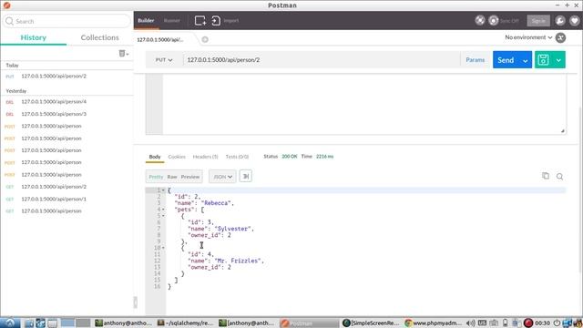Select the Builder tab

coord(146,20)
